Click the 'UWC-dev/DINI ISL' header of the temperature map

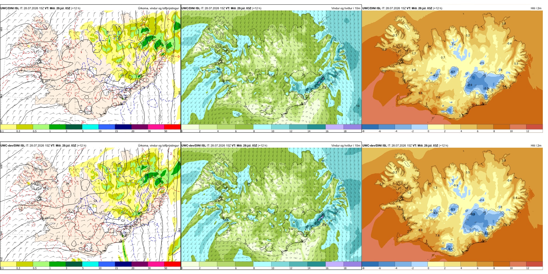[x=375, y=146]
